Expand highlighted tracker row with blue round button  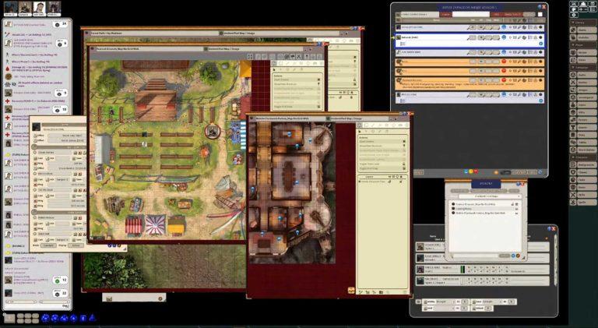(540, 44)
